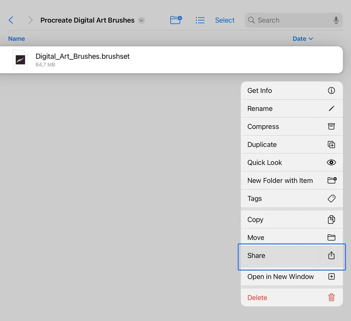Open the Date sort dropdown
Viewport: 351px width, 321px height.
click(303, 39)
